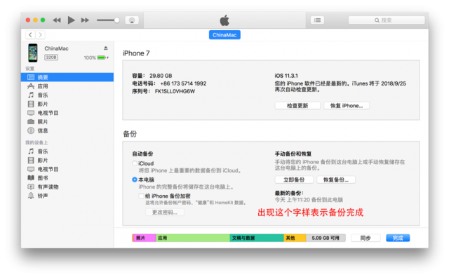Click the serial number FK1SLL0VHG6W

(175, 91)
